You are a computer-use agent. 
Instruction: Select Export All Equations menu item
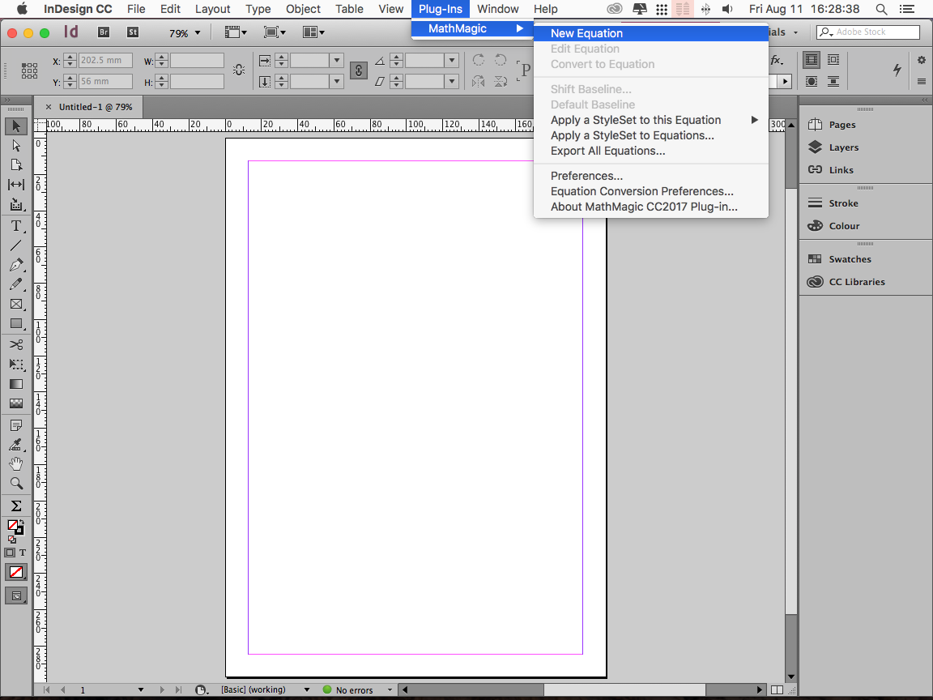point(651,152)
